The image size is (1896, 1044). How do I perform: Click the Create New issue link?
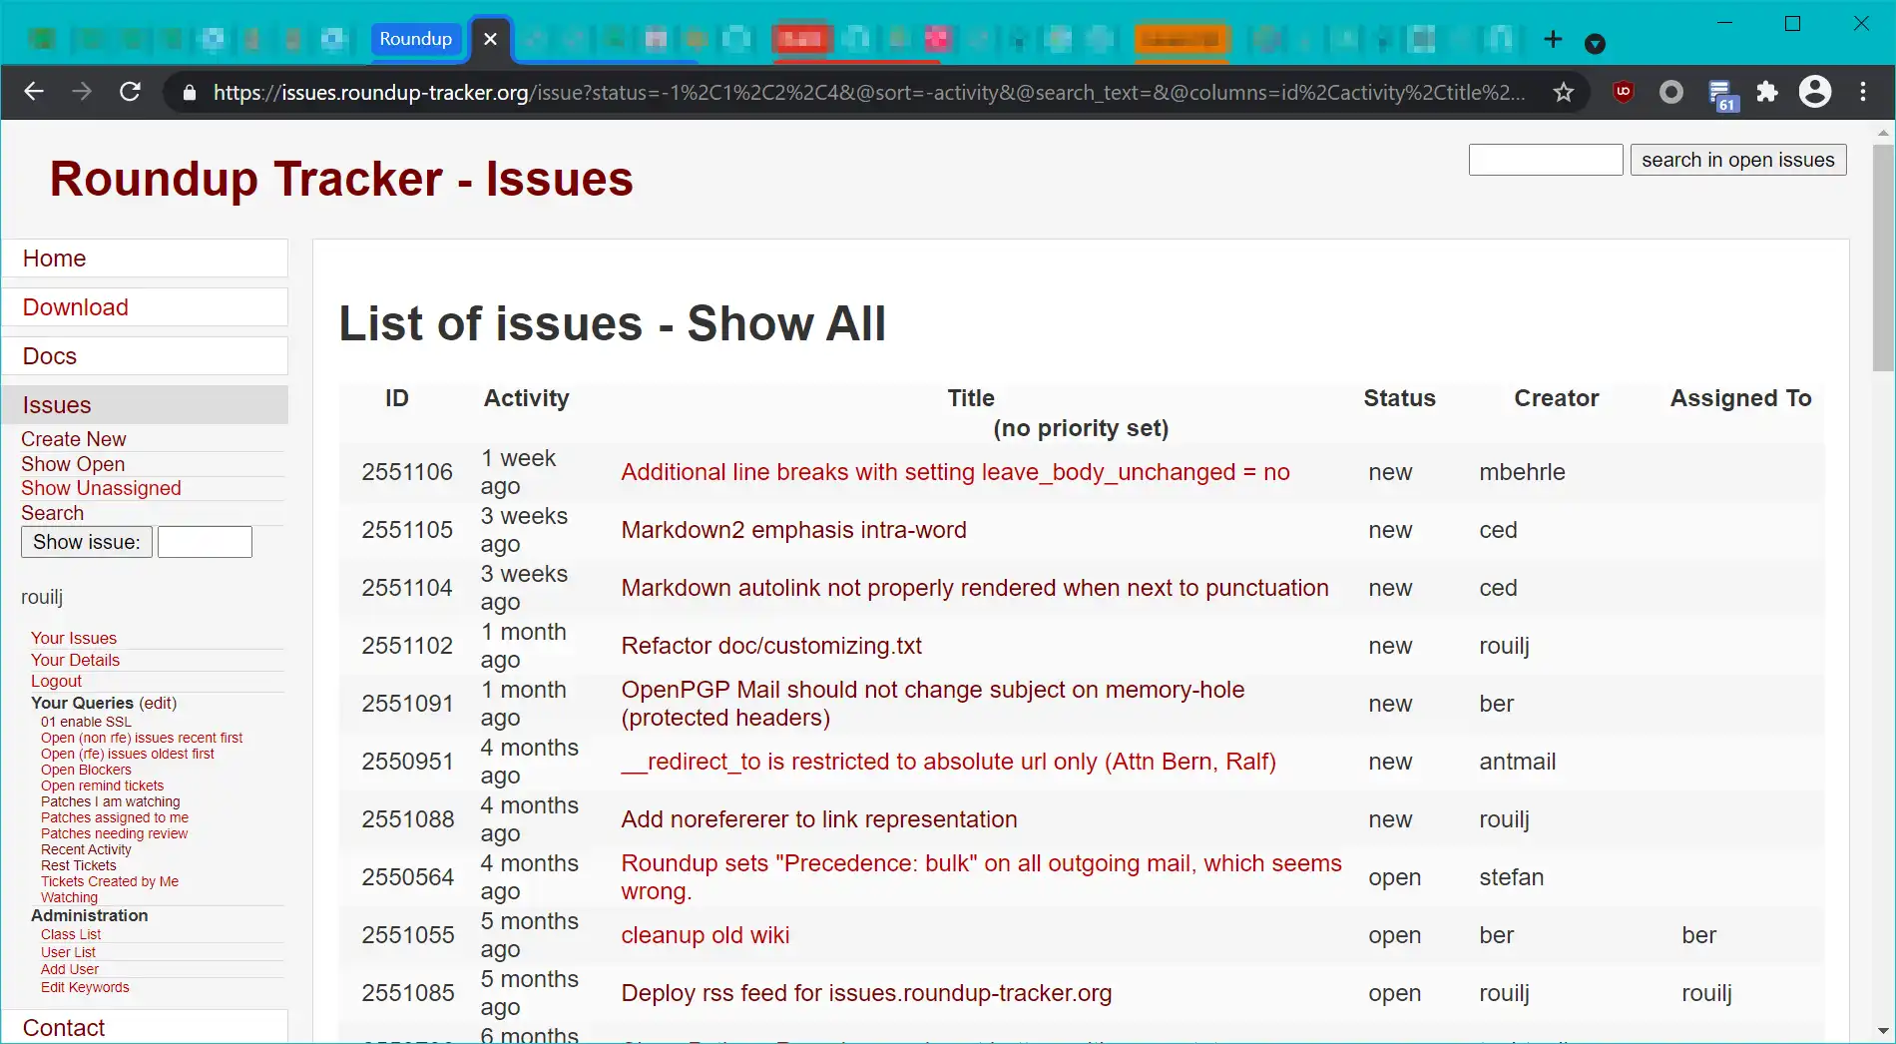pyautogui.click(x=74, y=439)
